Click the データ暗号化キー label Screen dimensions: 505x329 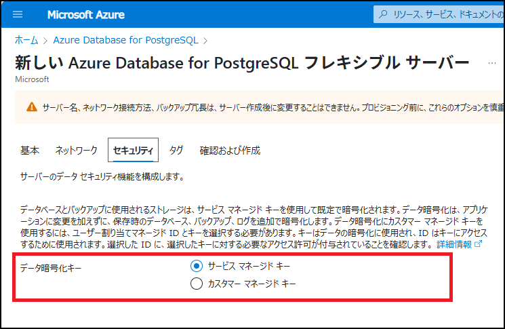click(x=51, y=268)
